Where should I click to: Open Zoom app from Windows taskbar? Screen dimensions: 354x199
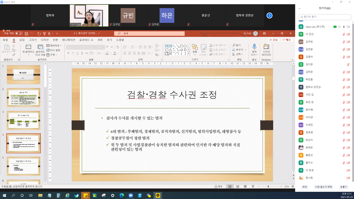click(x=131, y=195)
